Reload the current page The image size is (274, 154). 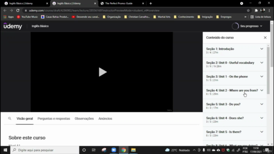(18, 10)
